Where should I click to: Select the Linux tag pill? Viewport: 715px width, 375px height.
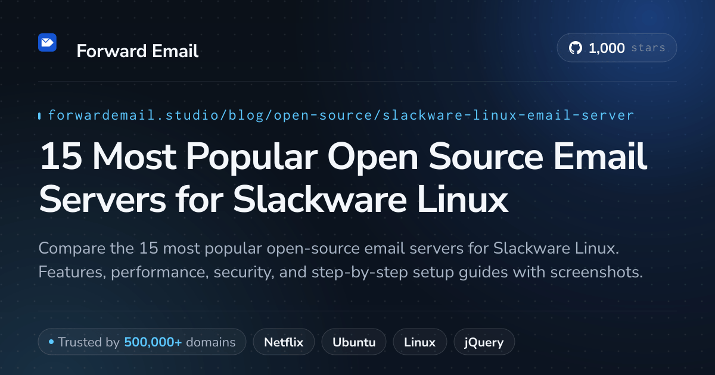click(419, 342)
